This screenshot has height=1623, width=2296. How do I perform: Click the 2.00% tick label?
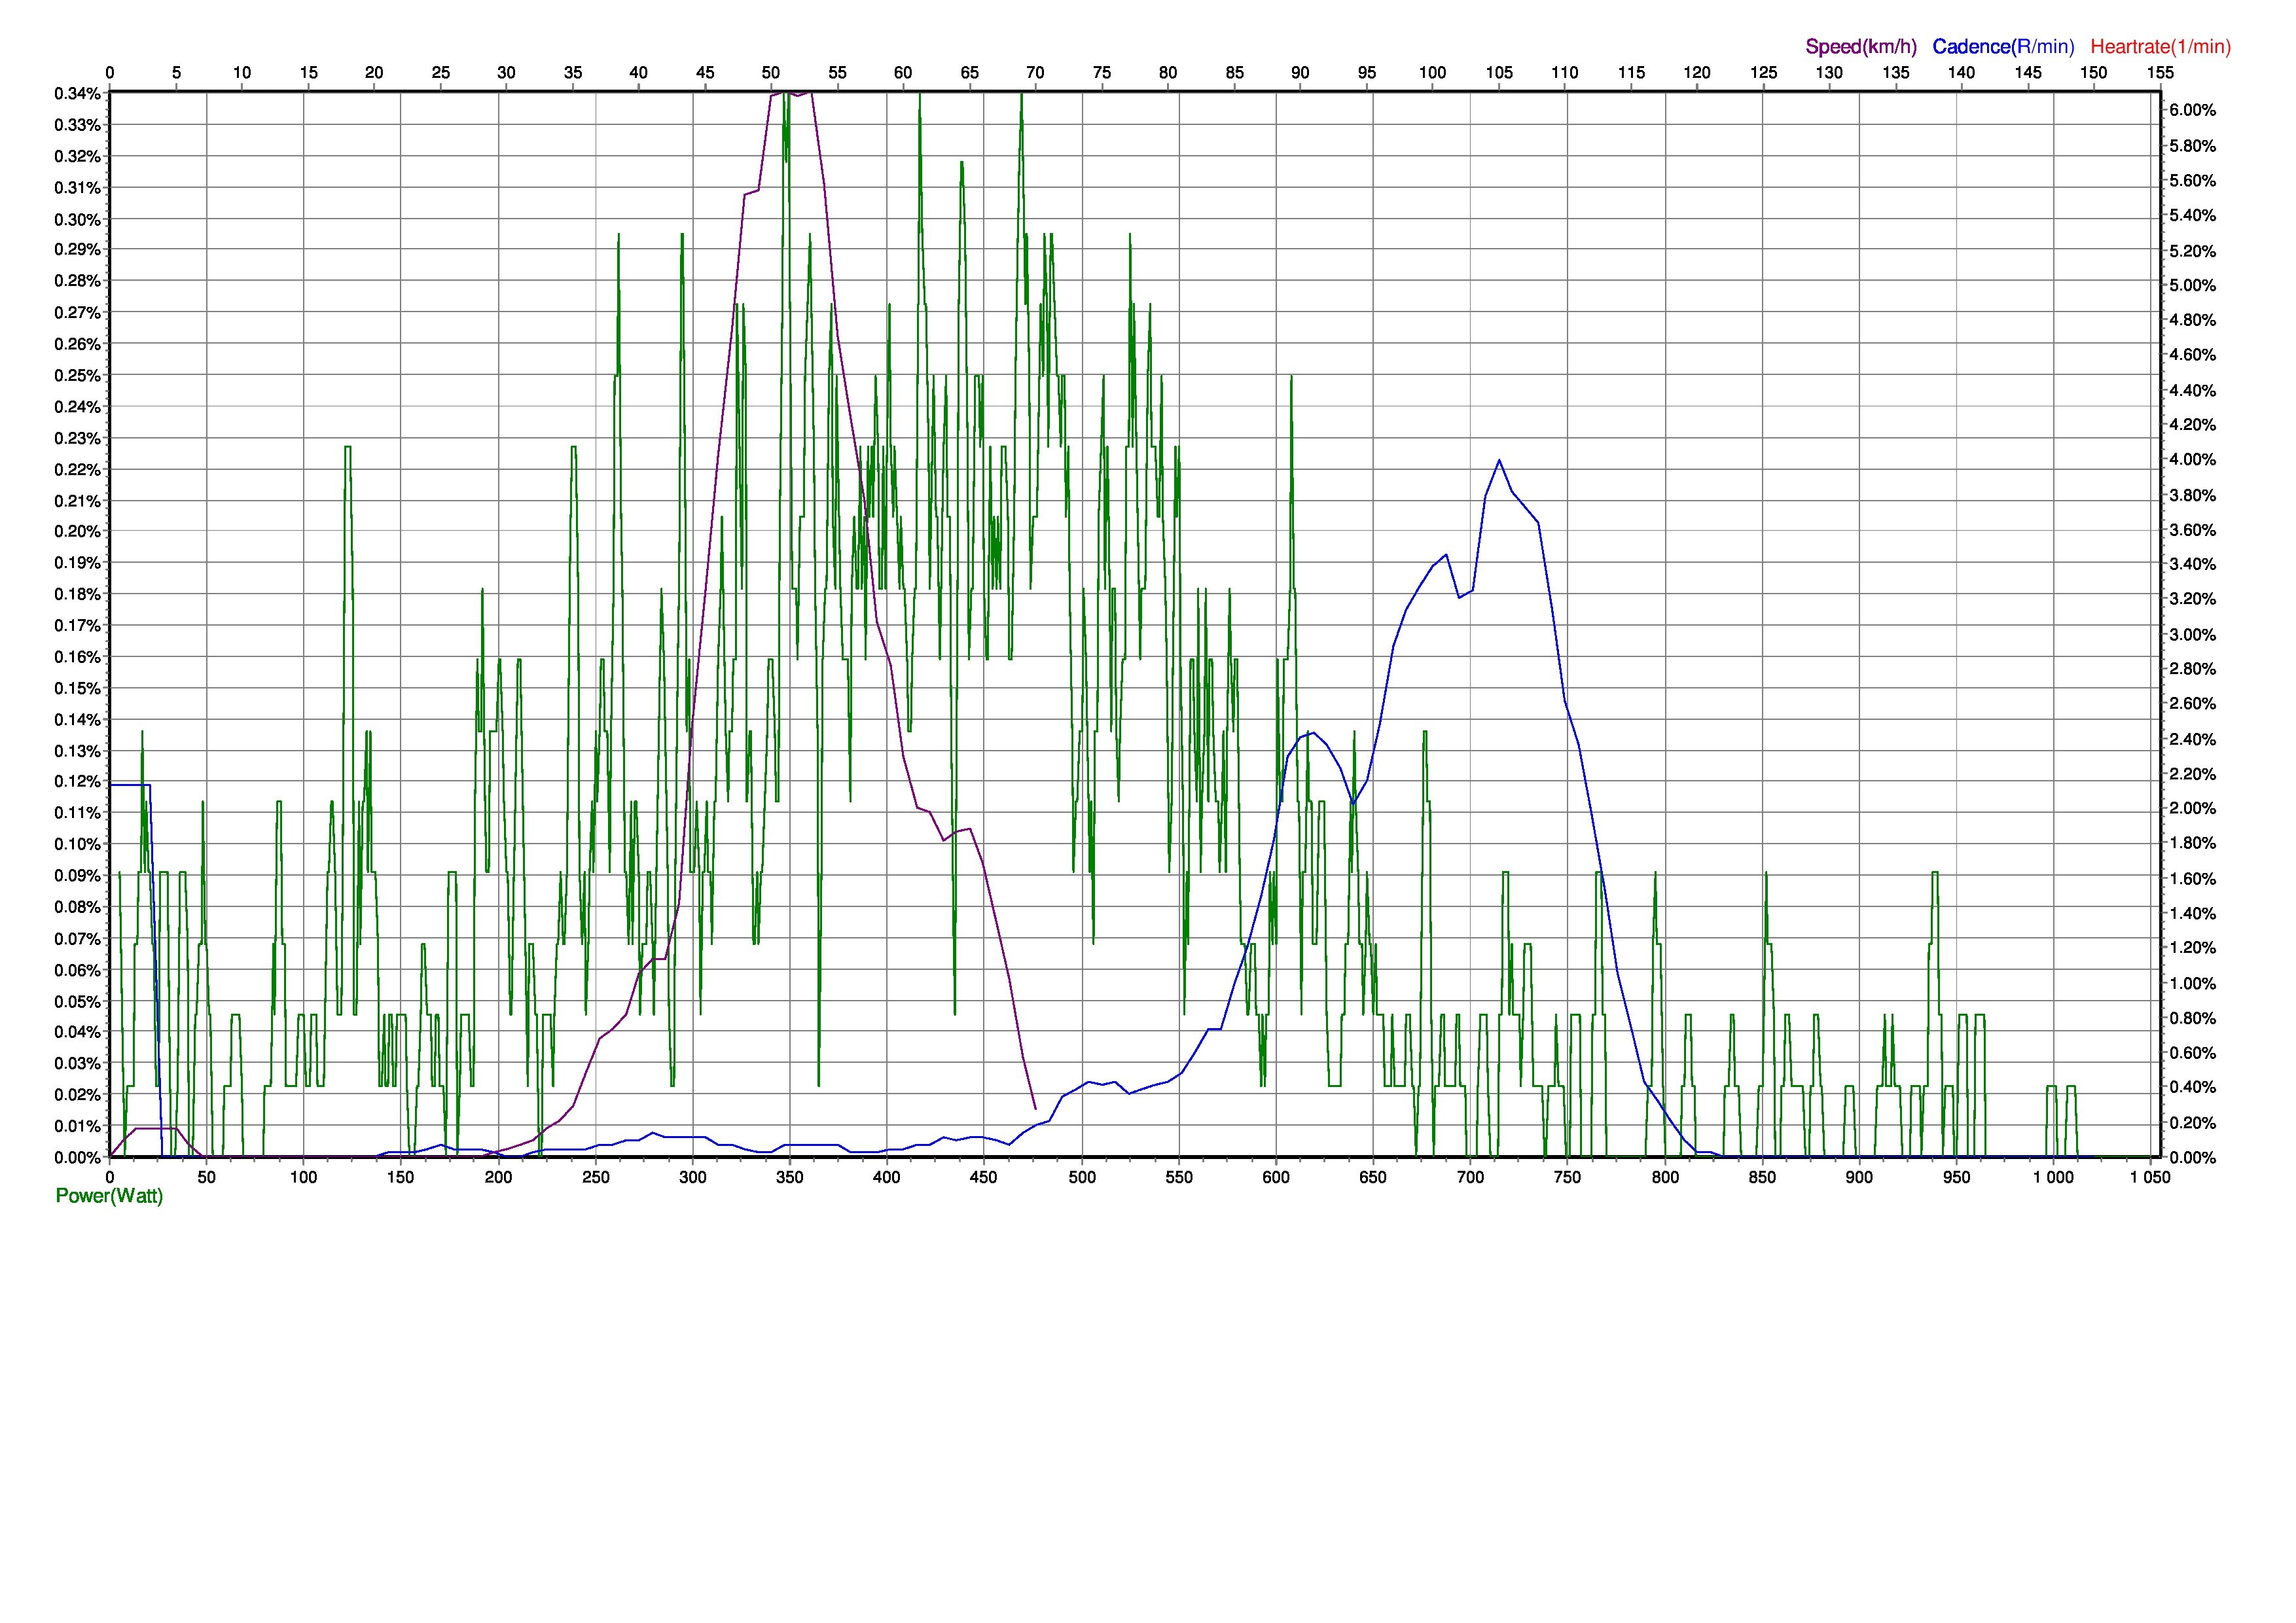[2192, 808]
